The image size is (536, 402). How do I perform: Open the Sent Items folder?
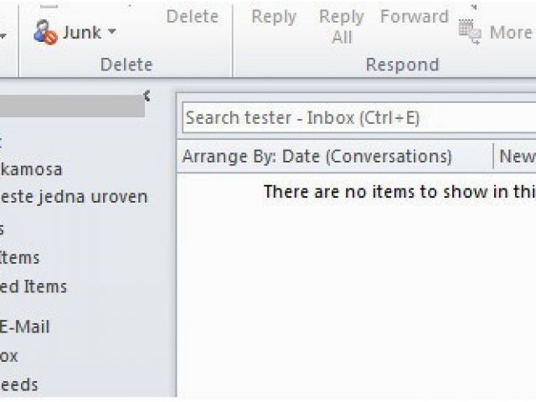[x=20, y=258]
